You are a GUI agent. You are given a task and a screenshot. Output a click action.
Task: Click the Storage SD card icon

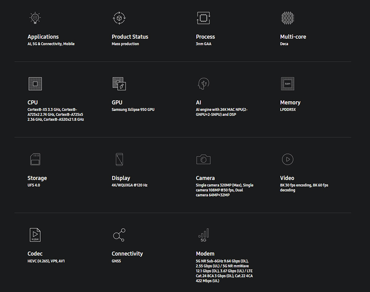35,159
